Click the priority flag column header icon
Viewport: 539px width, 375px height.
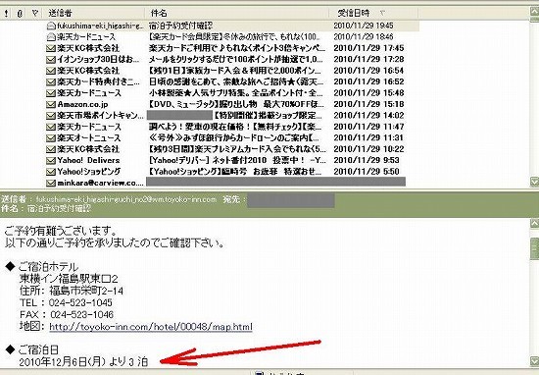click(x=7, y=14)
